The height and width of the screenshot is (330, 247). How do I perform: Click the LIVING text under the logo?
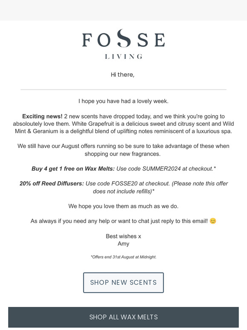(x=123, y=57)
